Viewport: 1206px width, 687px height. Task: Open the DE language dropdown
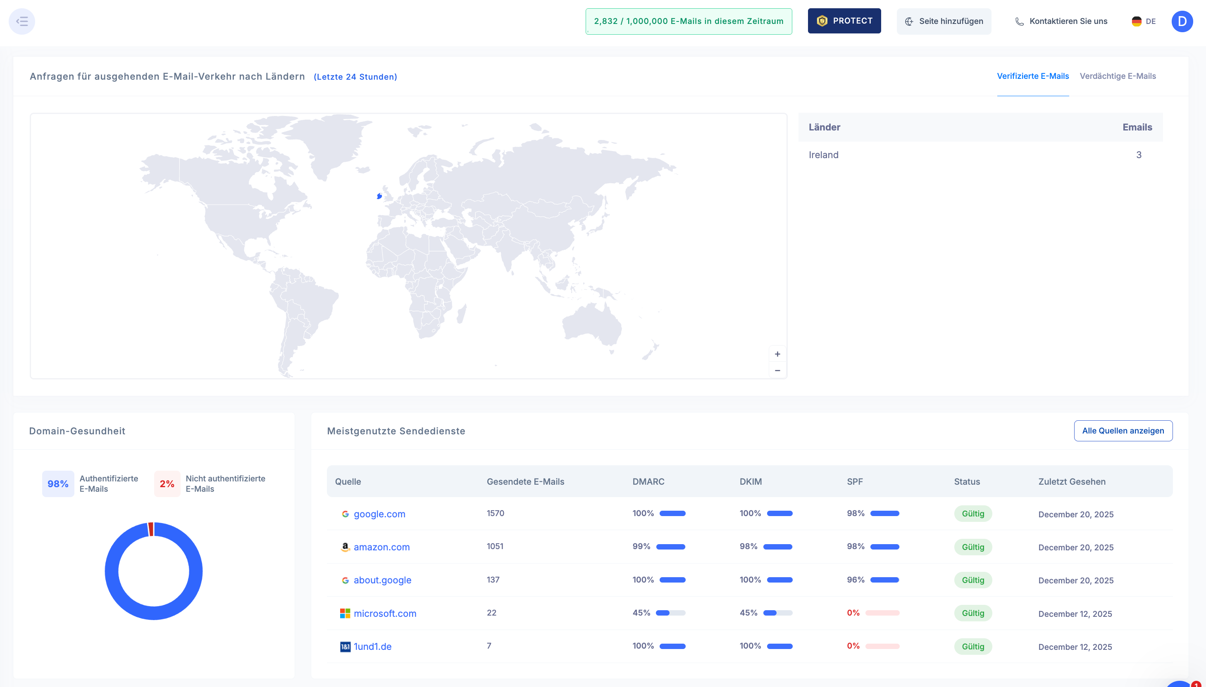click(x=1144, y=21)
